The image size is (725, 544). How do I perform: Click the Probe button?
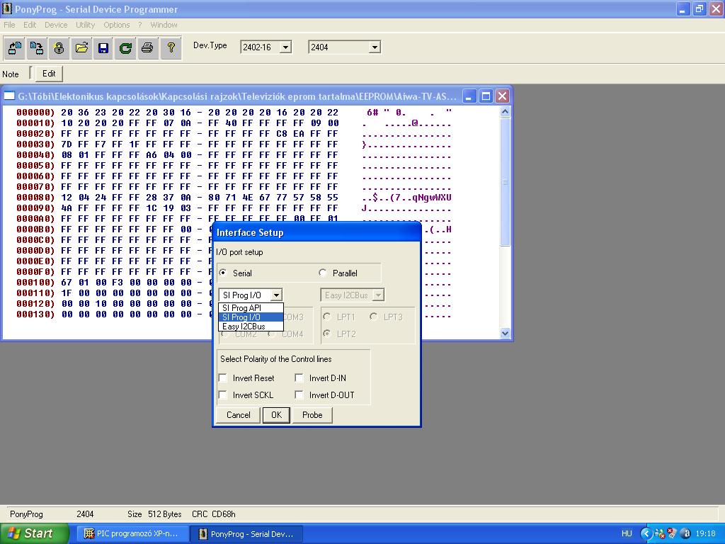[x=312, y=415]
